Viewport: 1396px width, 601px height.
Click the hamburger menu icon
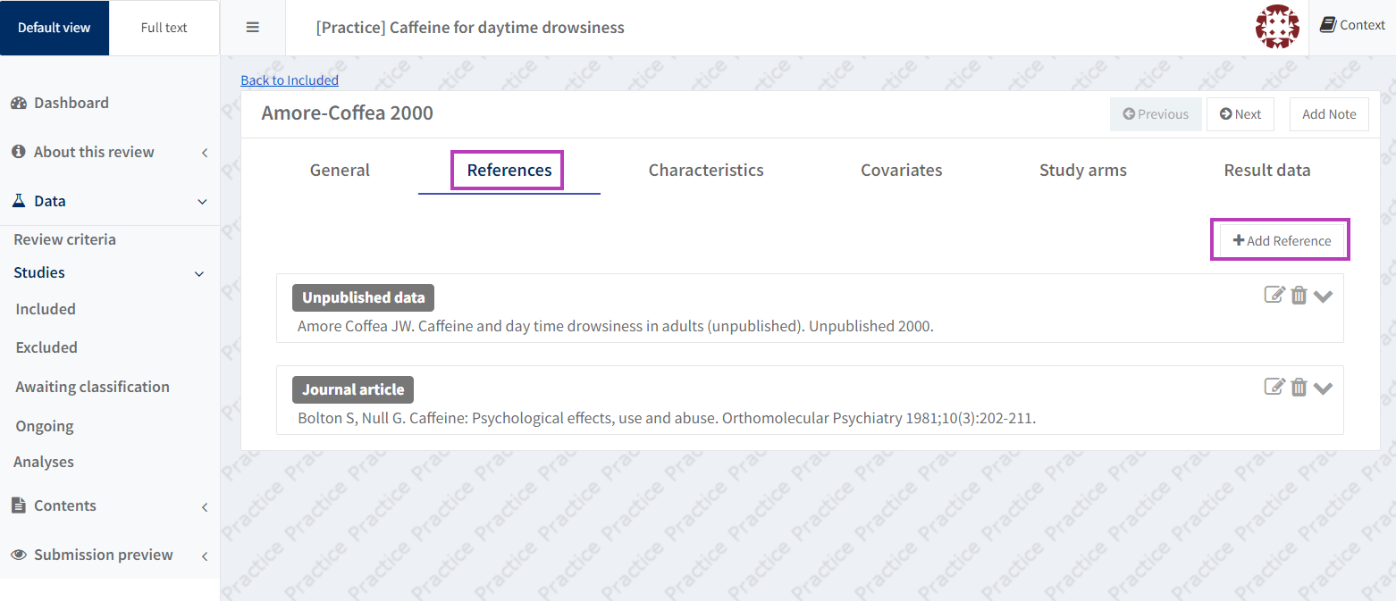coord(252,28)
